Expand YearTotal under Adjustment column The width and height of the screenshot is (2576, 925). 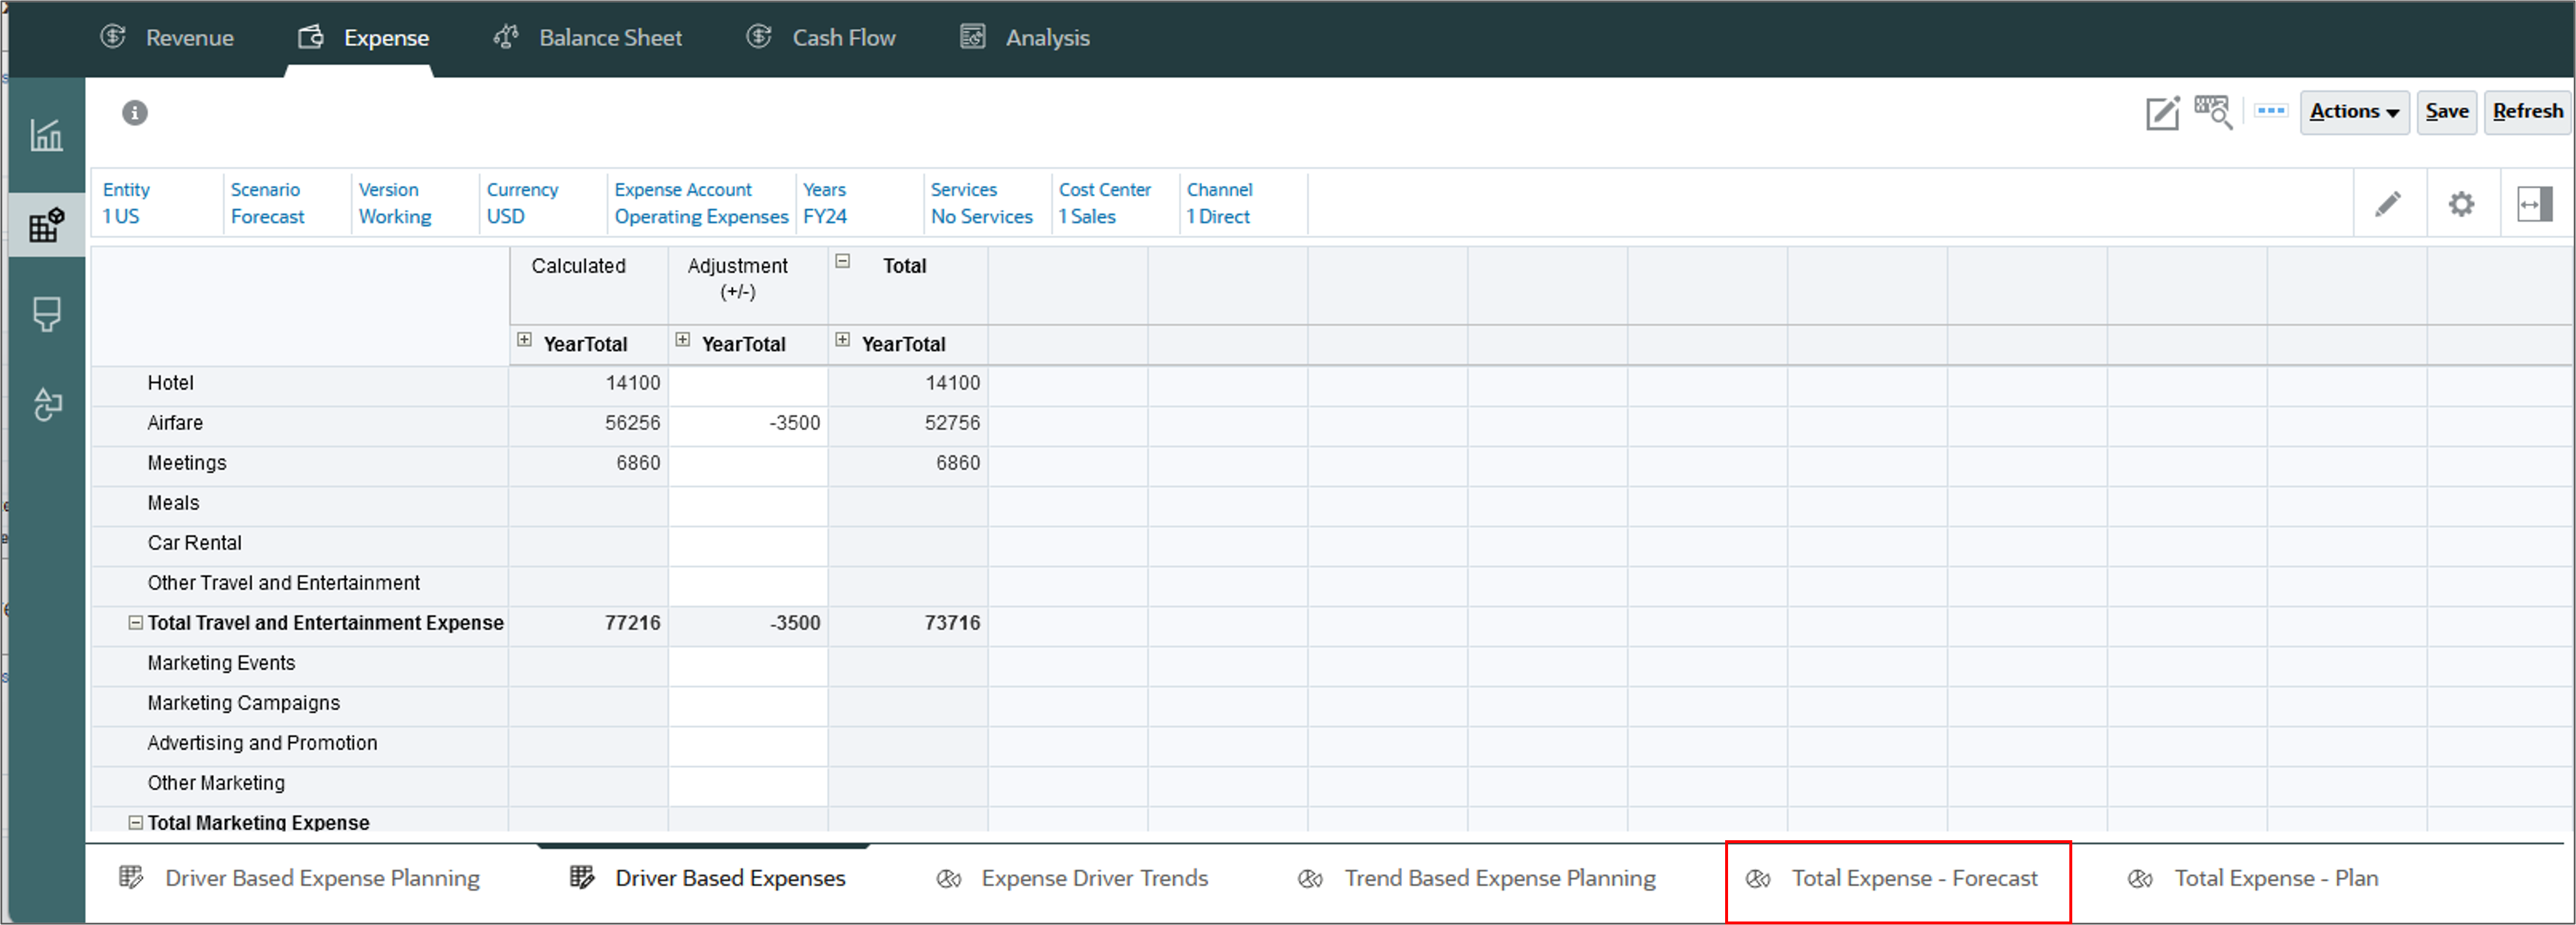tap(683, 340)
